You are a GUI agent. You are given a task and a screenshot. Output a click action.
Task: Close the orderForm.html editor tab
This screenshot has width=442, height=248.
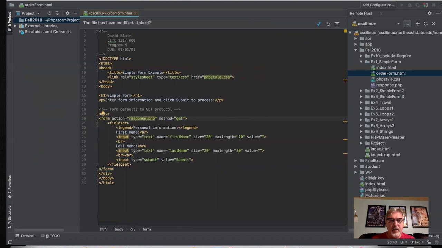point(135,13)
